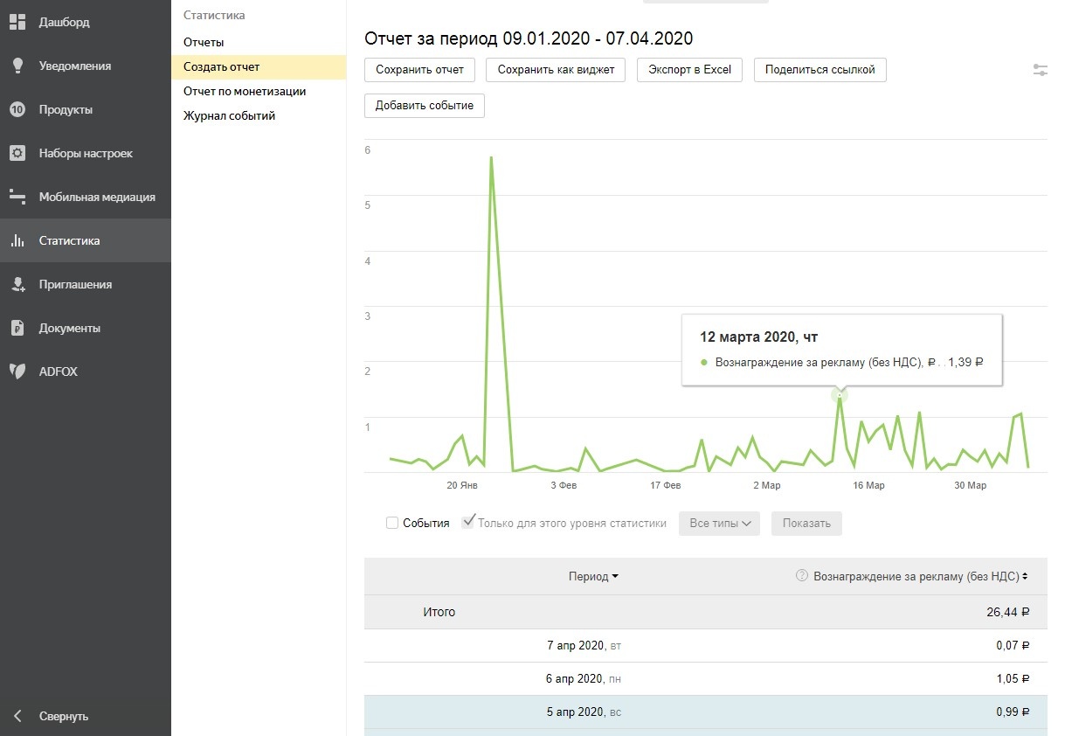Open report settings sliders icon
The image size is (1065, 736).
tap(1040, 70)
